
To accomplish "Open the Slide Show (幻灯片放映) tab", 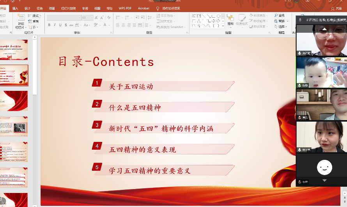I will [68, 8].
